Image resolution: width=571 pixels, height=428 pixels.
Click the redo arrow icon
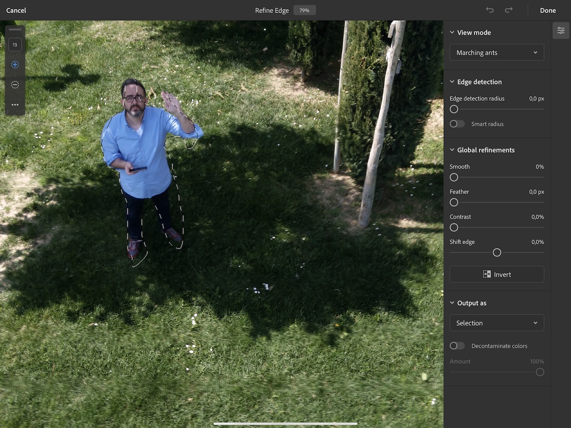coord(509,10)
